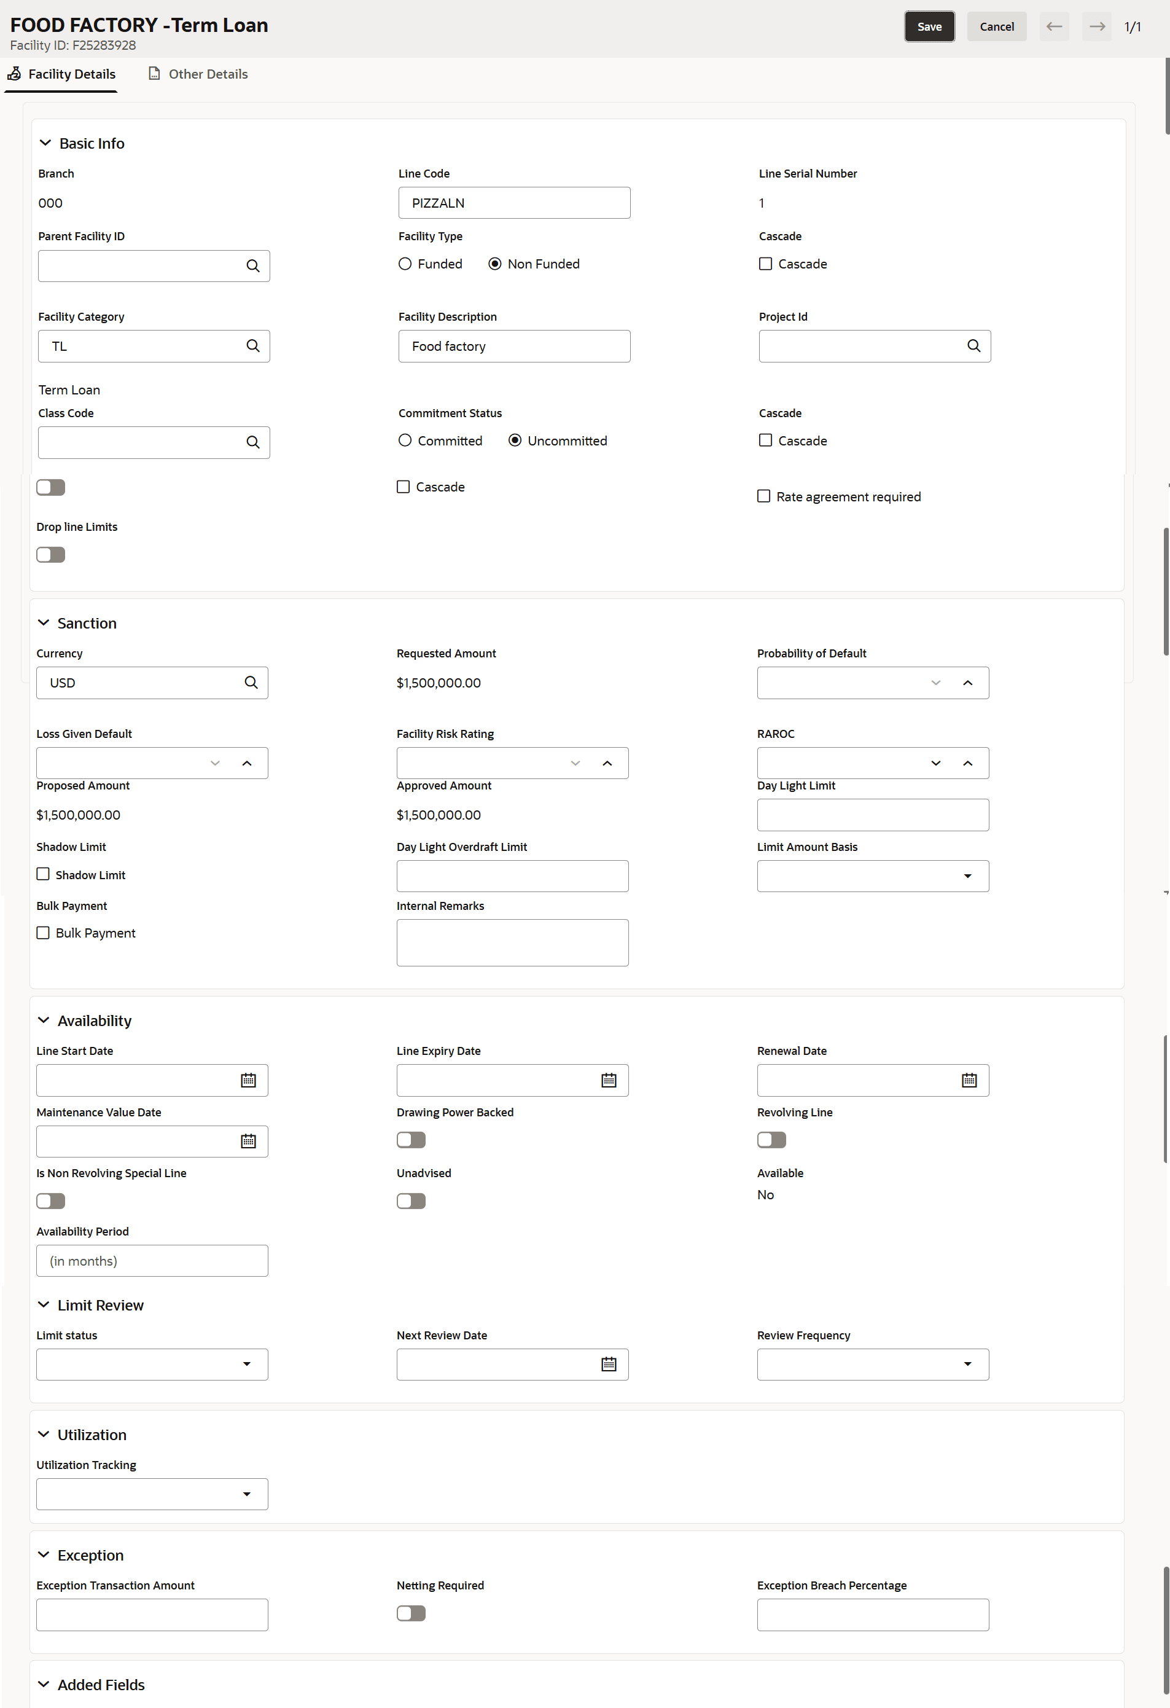The height and width of the screenshot is (1708, 1170).
Task: Collapse the Basic Info section
Action: tap(45, 143)
